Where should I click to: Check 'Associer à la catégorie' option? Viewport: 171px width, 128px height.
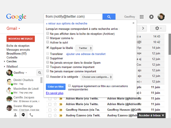(48, 76)
